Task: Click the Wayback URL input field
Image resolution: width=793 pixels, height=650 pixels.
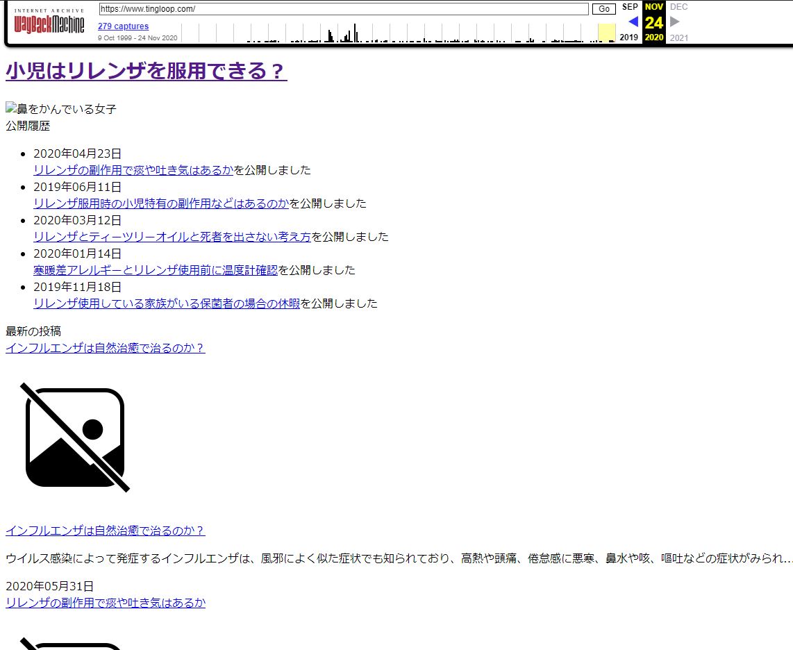Action: pyautogui.click(x=343, y=9)
